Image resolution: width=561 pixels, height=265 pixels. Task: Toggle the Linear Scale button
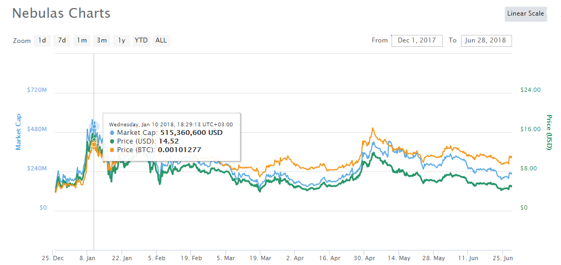(x=526, y=13)
